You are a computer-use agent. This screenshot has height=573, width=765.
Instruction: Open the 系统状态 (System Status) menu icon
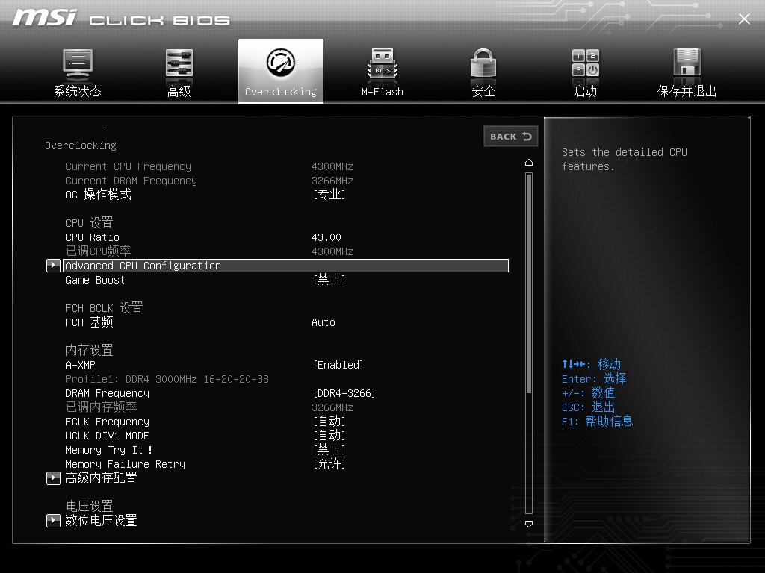[x=77, y=71]
